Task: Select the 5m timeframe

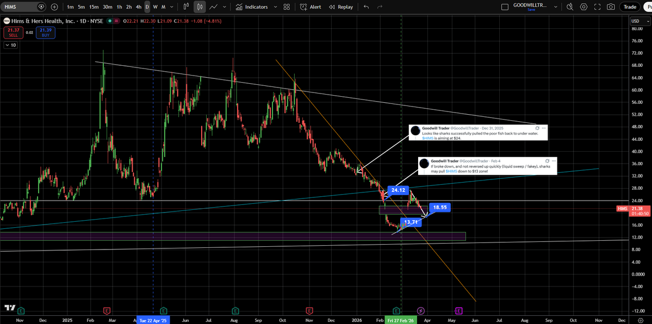Action: [82, 7]
